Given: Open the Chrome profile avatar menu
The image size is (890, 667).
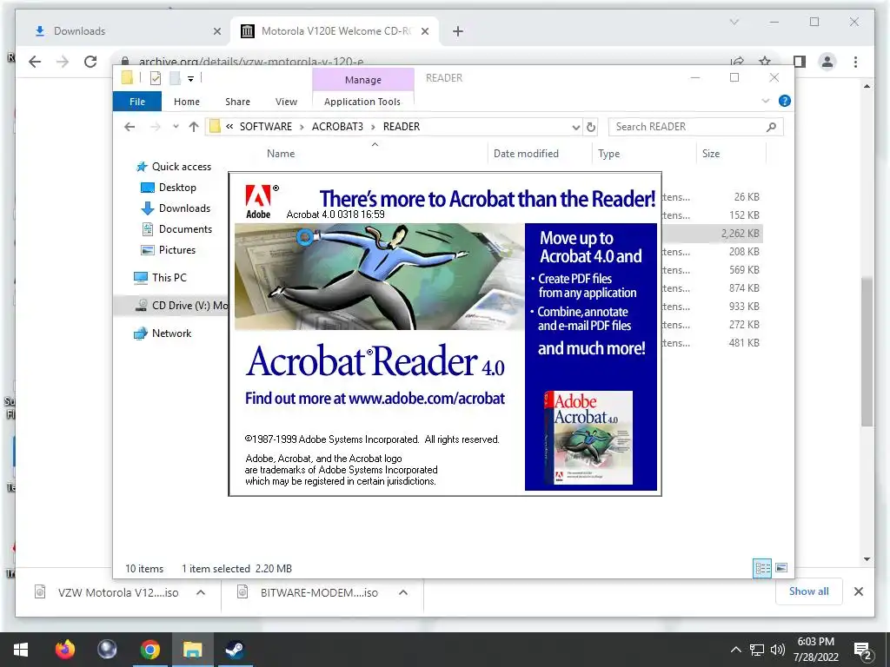Looking at the screenshot, I should coord(827,62).
